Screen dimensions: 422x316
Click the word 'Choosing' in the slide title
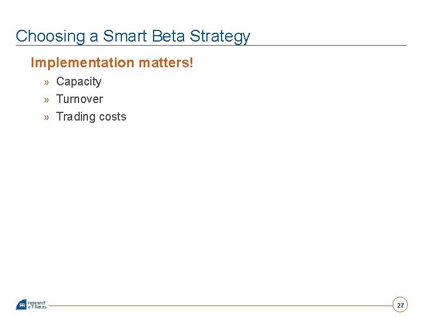click(x=50, y=36)
